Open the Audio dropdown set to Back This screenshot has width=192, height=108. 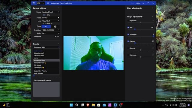(51, 33)
